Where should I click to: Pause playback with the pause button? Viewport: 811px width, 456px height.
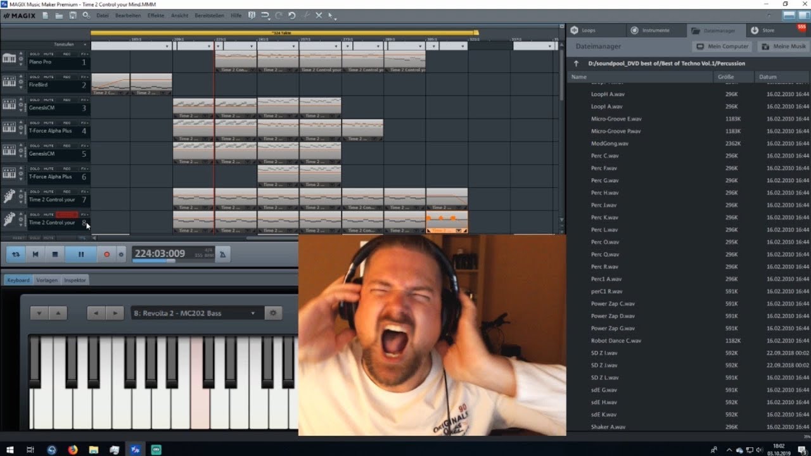(81, 255)
